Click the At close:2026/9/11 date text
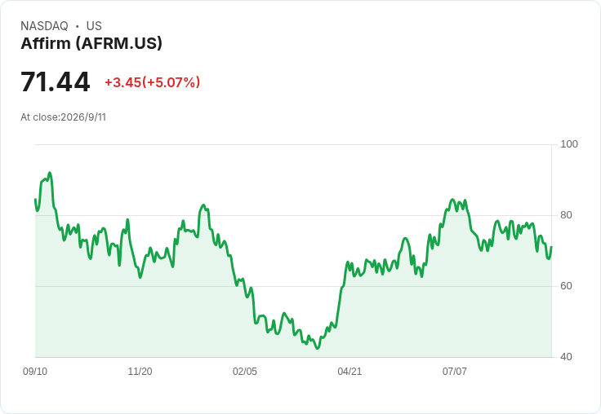The height and width of the screenshot is (414, 601). pos(63,117)
